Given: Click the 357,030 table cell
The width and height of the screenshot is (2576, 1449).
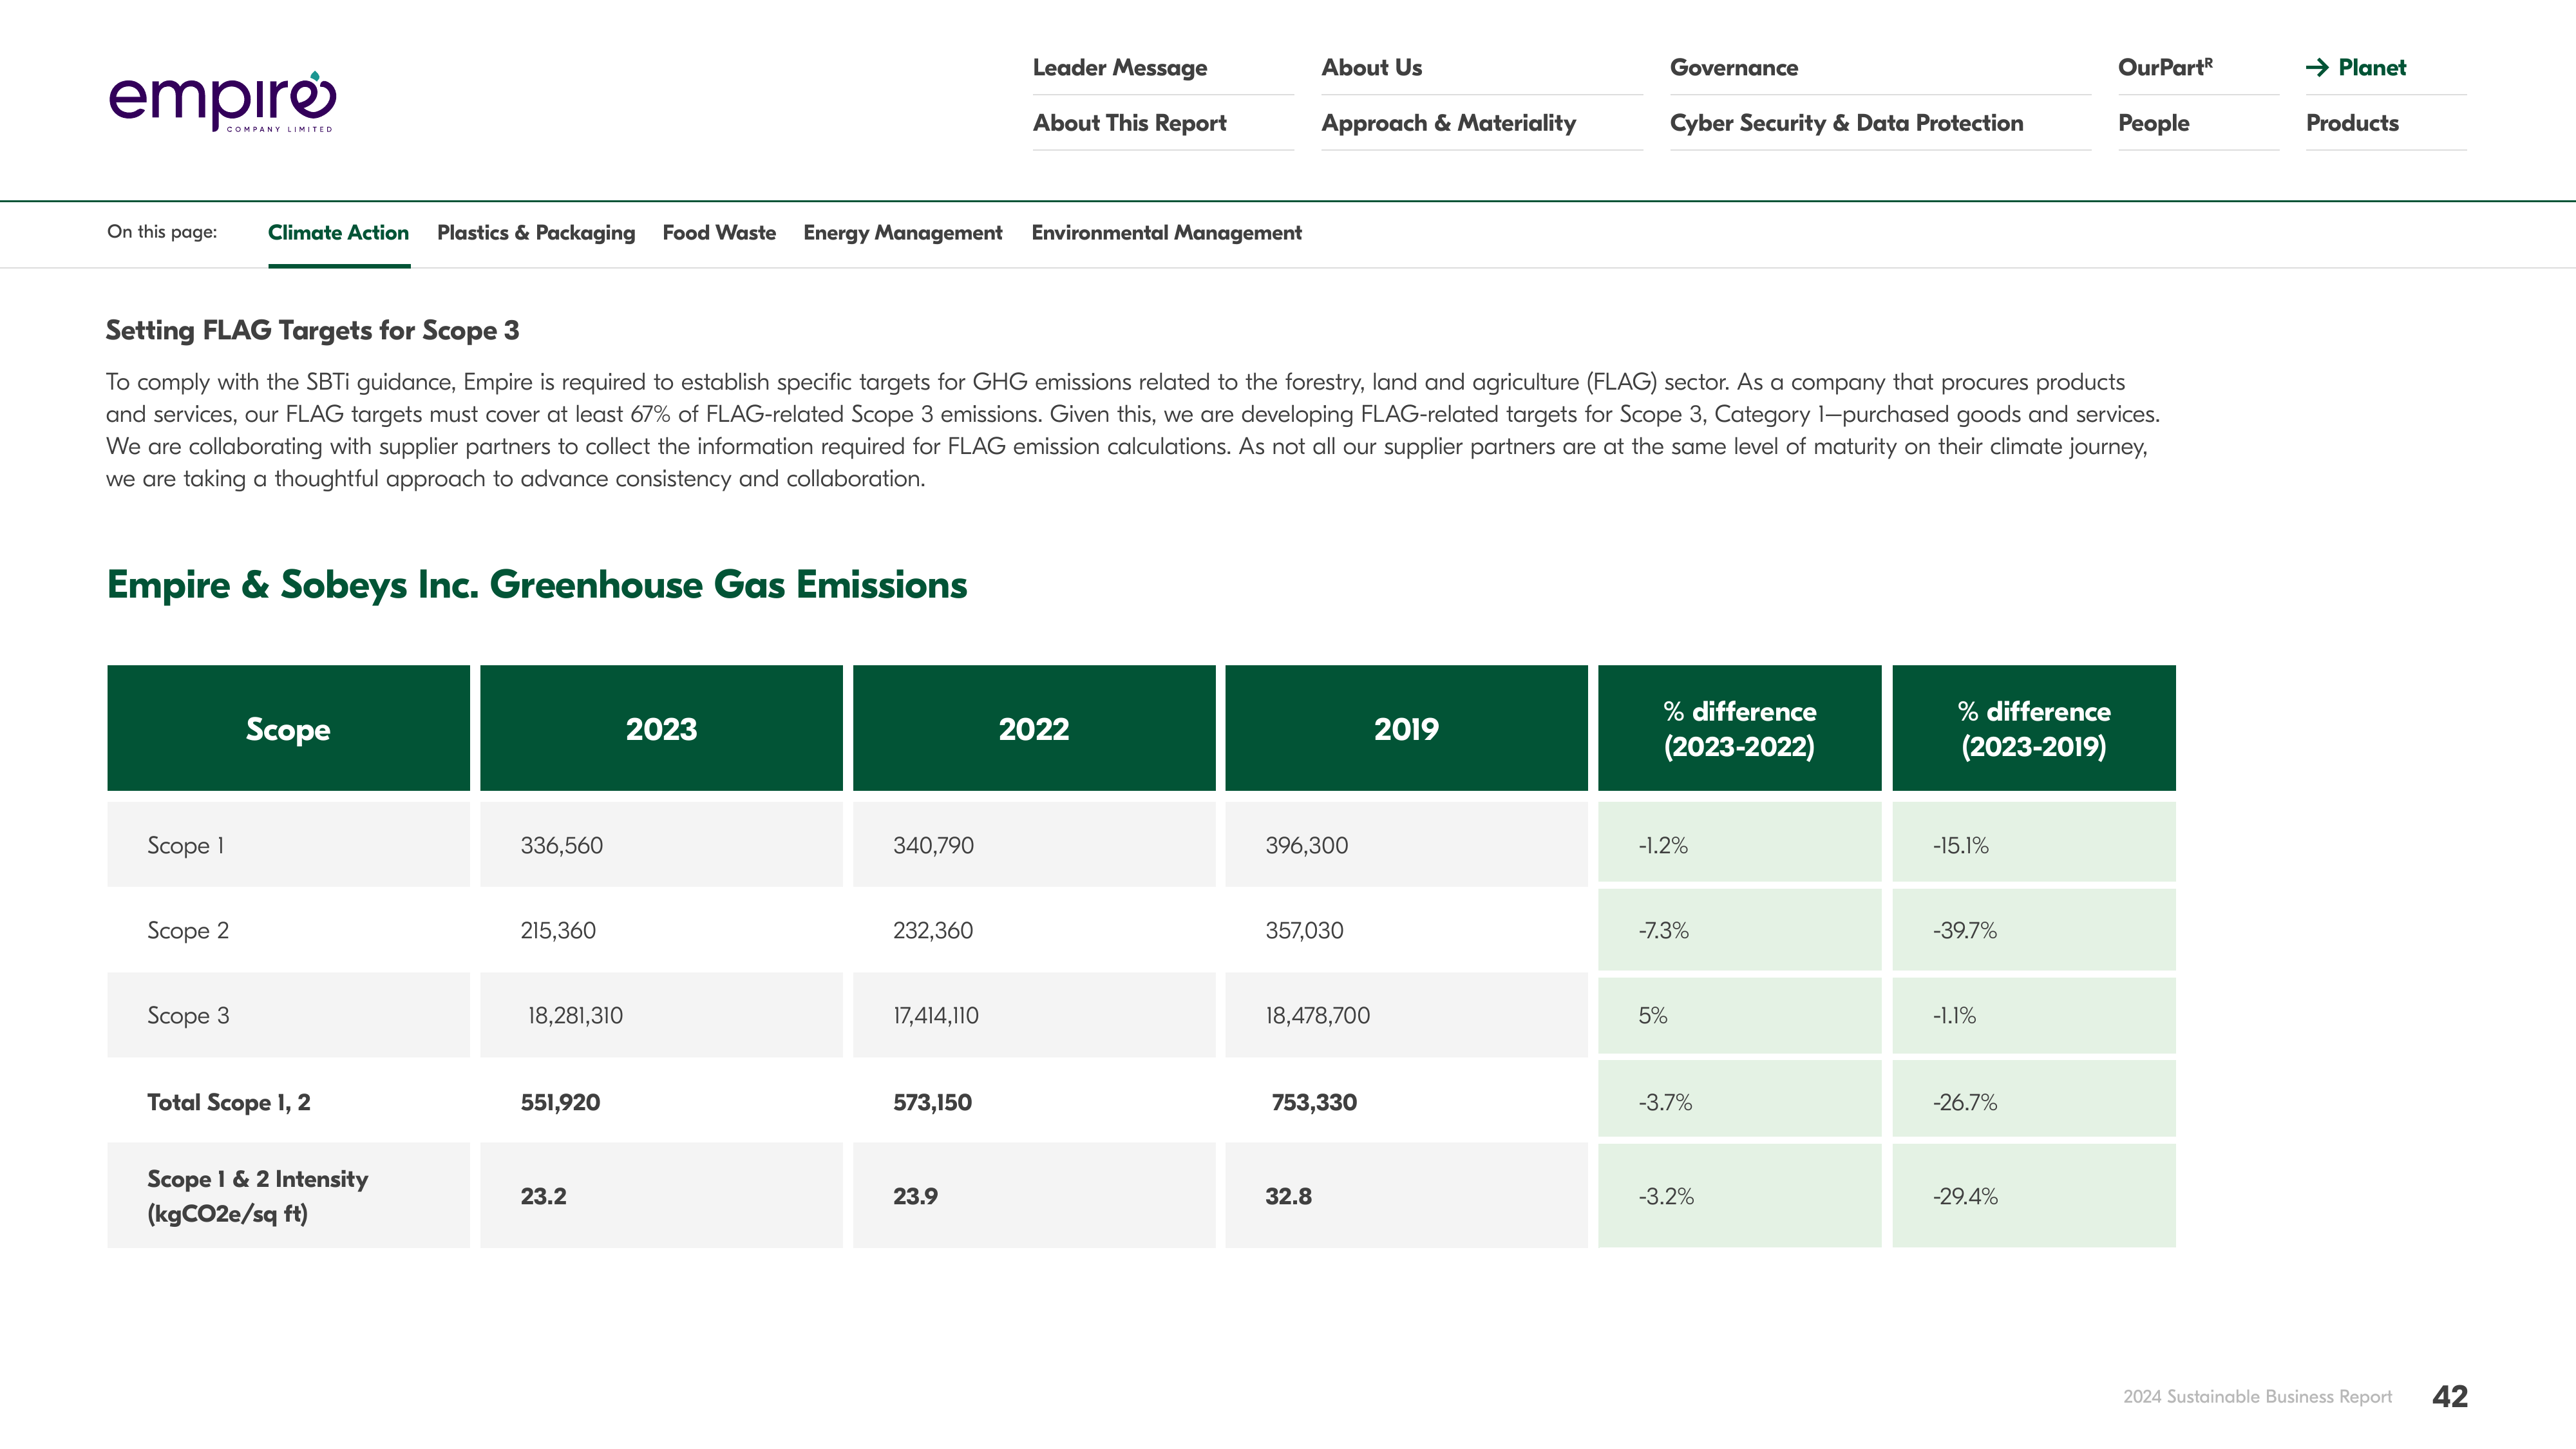Looking at the screenshot, I should click(x=1305, y=931).
